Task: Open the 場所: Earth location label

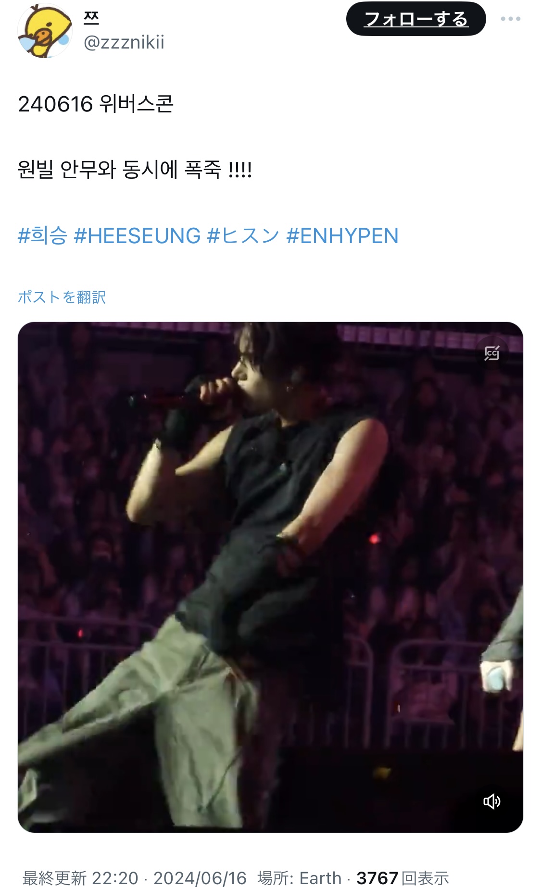Action: [x=299, y=877]
